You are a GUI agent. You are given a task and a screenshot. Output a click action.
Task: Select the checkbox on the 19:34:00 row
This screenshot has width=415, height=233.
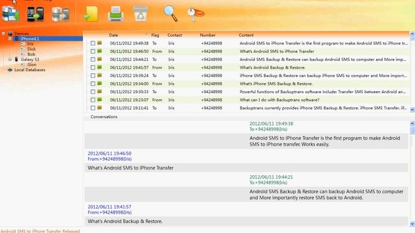pos(93,83)
